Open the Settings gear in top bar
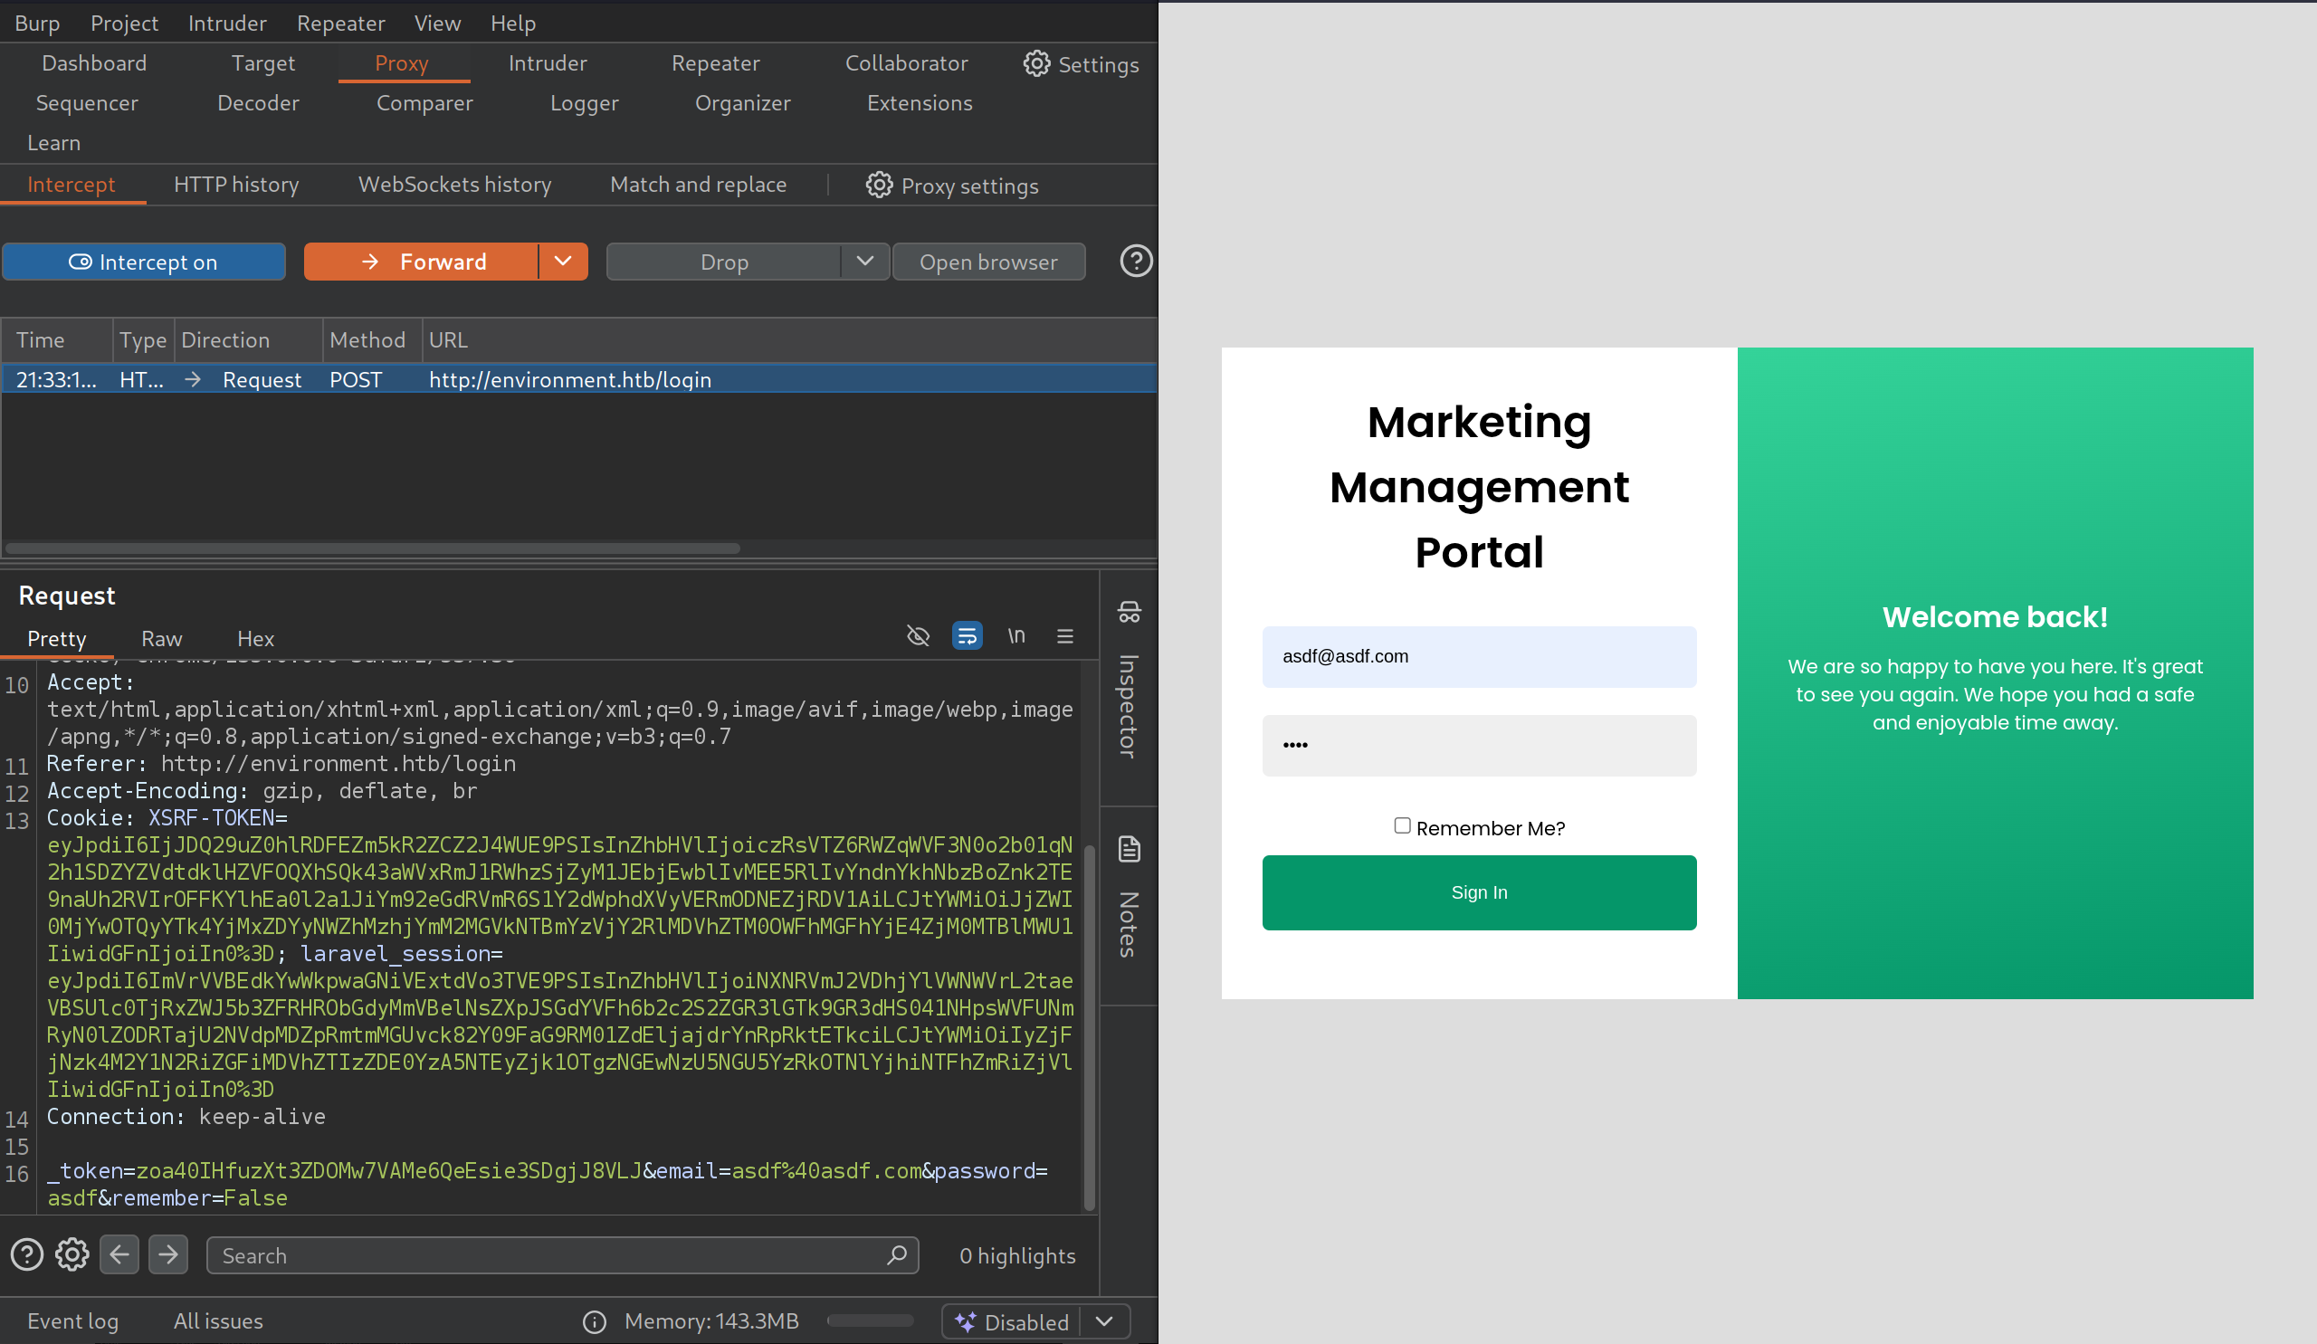The height and width of the screenshot is (1344, 2317). [1082, 64]
